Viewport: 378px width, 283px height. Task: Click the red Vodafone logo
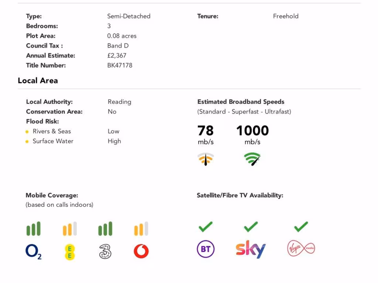(x=141, y=252)
